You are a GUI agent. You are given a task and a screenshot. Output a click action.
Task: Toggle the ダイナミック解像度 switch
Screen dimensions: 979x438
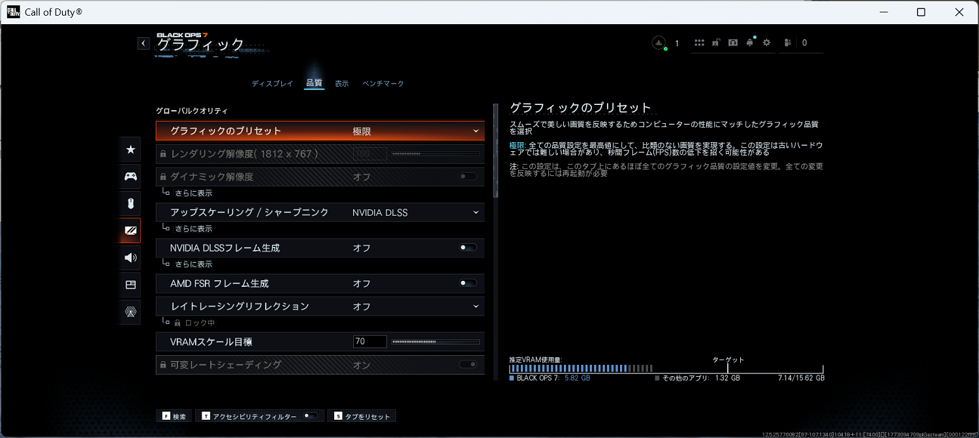468,176
